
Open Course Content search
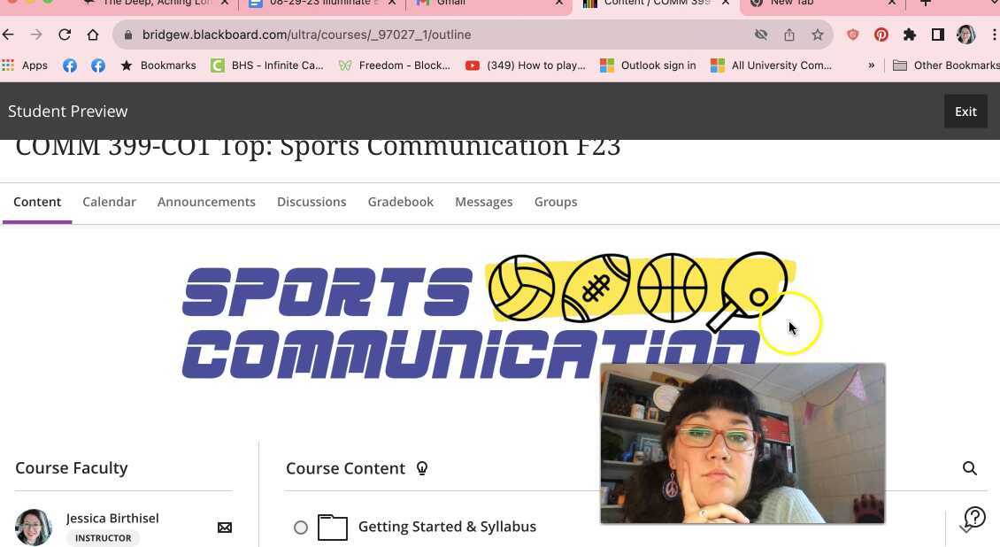(x=970, y=468)
